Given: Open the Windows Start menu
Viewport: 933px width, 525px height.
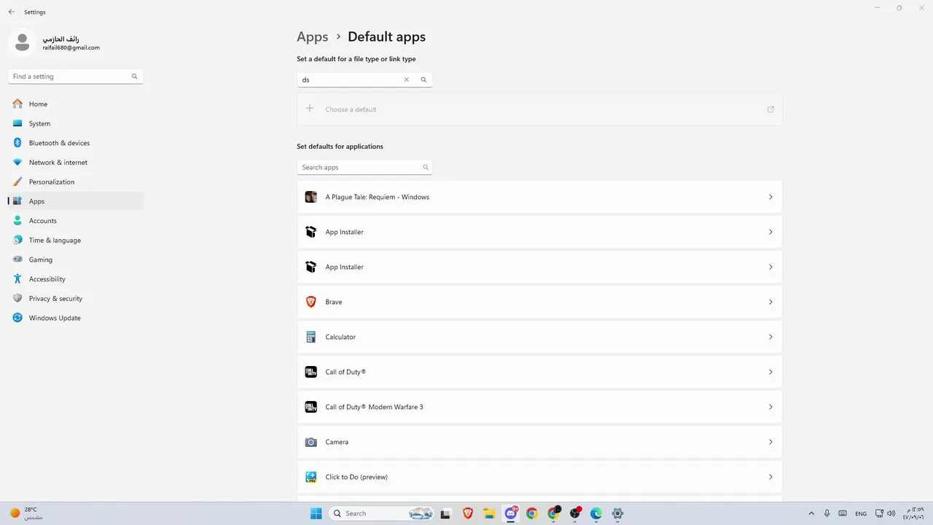Looking at the screenshot, I should tap(316, 513).
